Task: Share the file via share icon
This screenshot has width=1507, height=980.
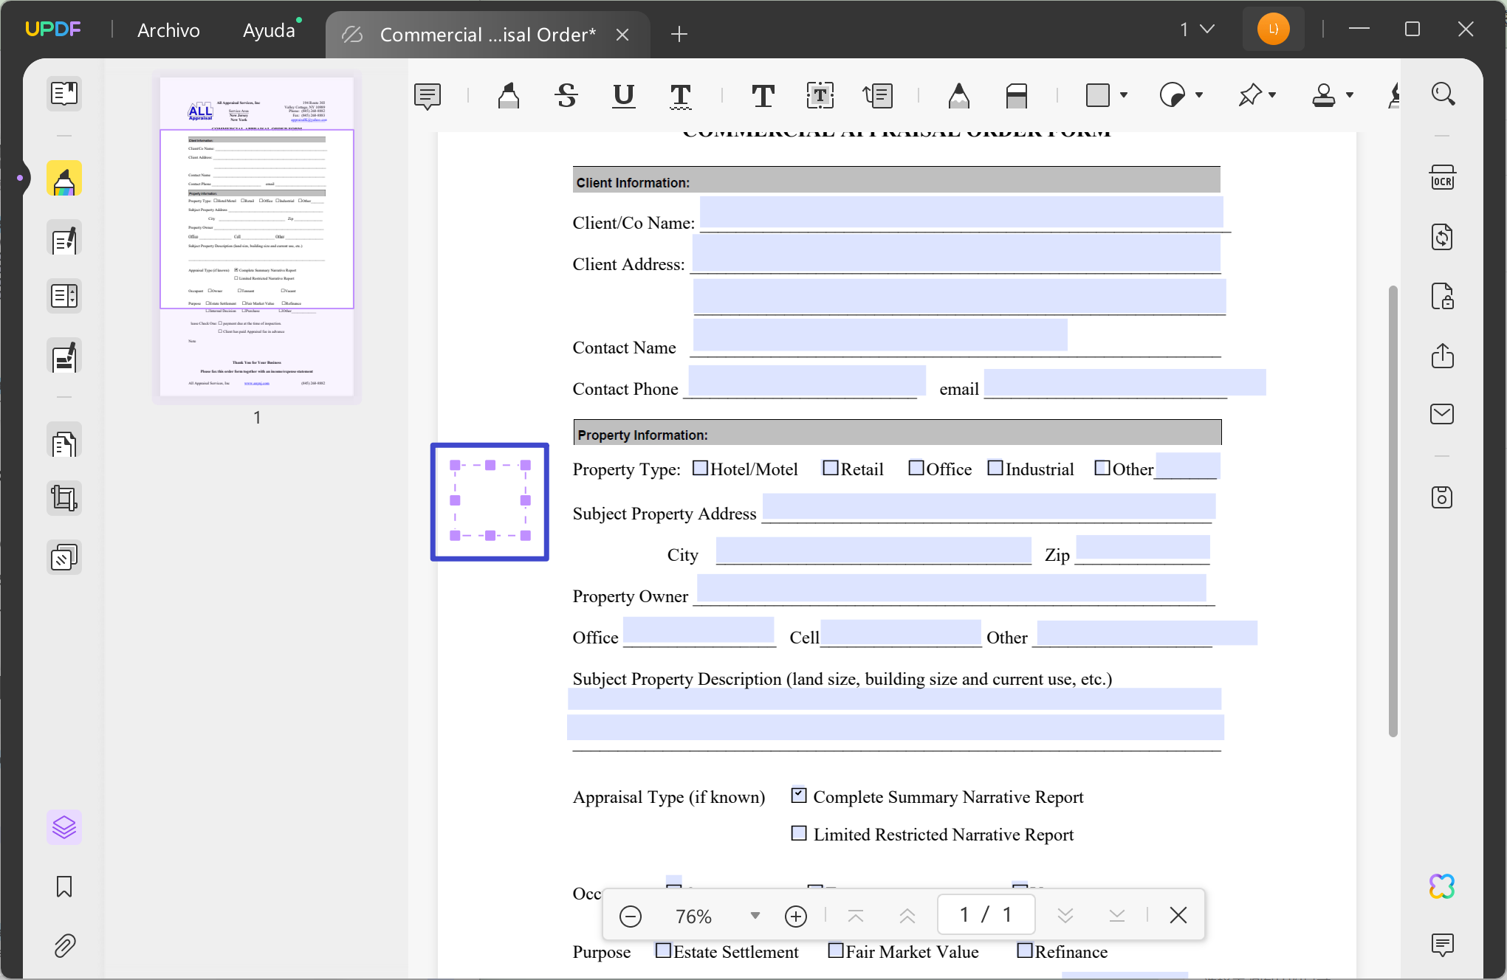Action: 1443,356
